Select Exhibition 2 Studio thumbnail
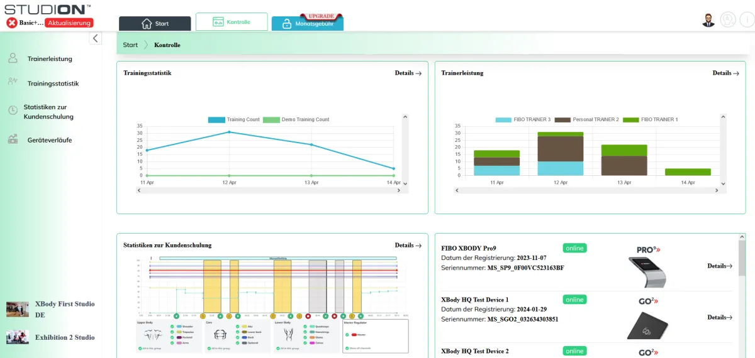Screen dimensions: 755x358 [18, 337]
